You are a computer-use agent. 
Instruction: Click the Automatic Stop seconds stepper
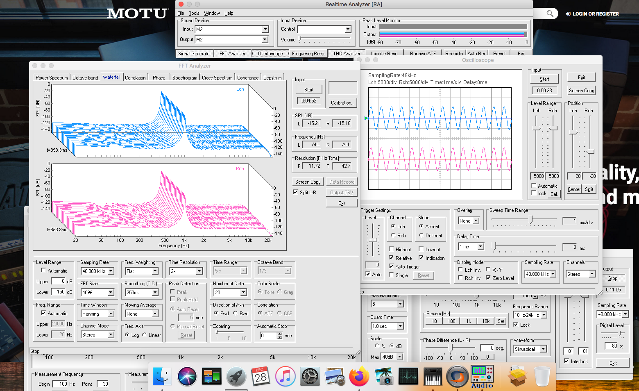click(280, 335)
